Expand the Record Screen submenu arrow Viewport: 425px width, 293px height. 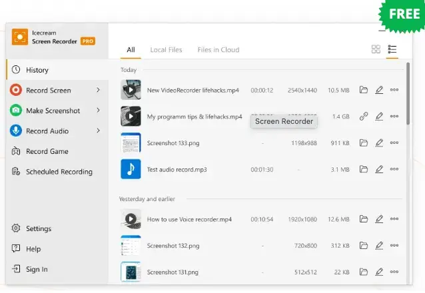[x=98, y=90]
